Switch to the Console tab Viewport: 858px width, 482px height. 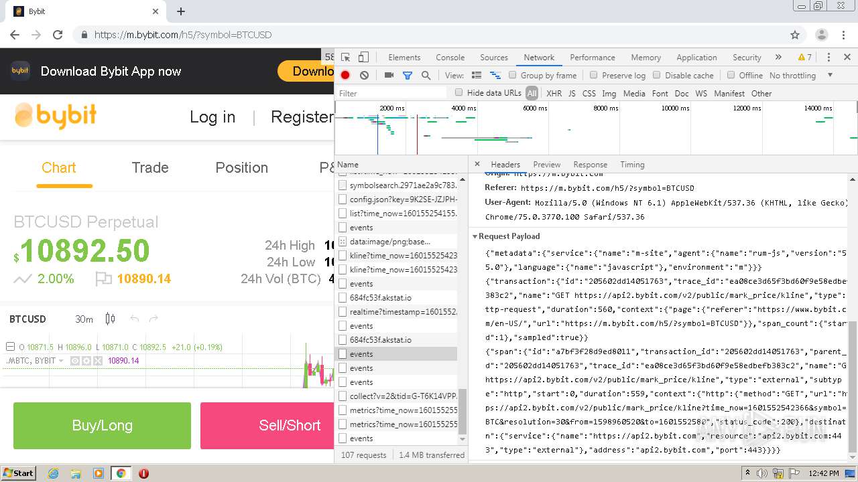(x=450, y=58)
